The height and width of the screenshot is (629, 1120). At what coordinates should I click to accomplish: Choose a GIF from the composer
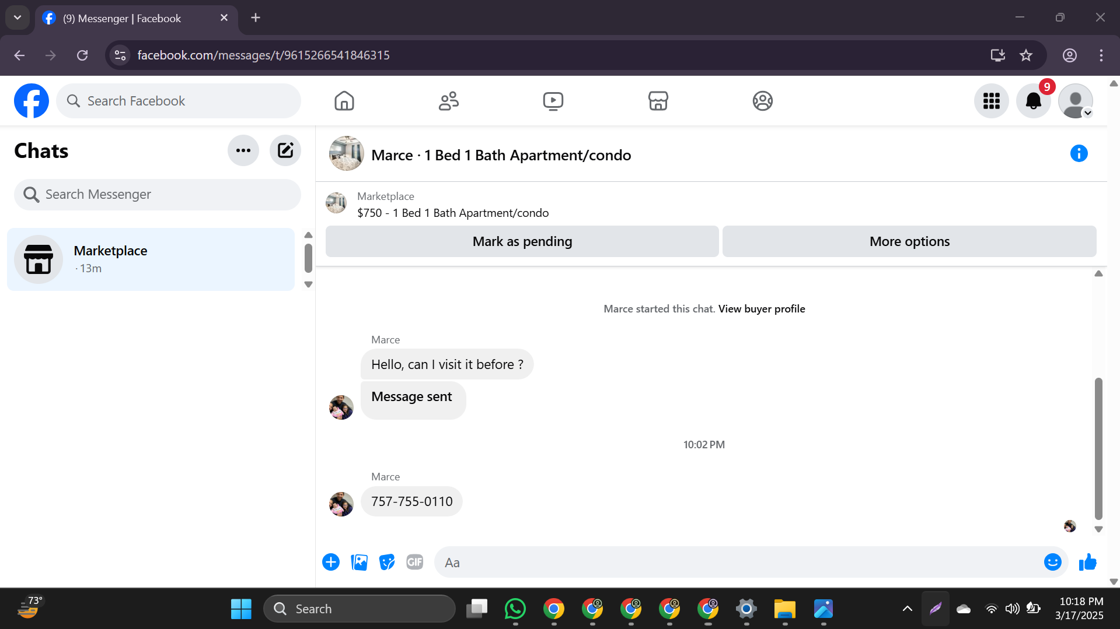coord(415,562)
